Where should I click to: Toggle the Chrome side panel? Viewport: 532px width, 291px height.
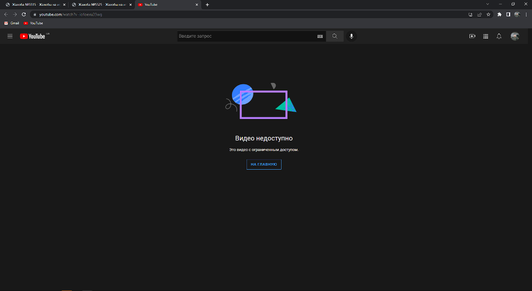point(508,14)
